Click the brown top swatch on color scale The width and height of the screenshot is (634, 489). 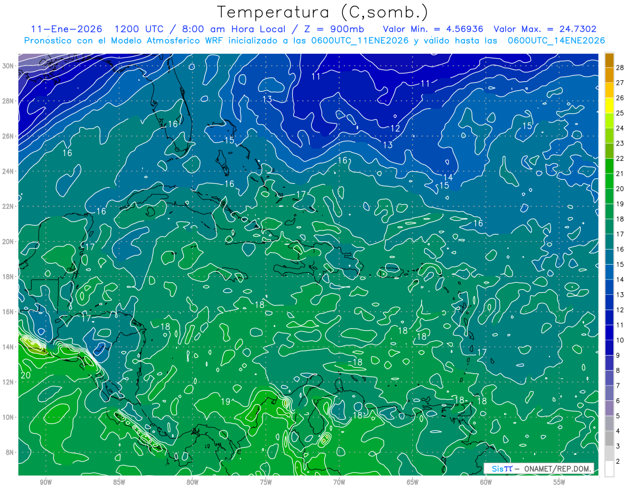[609, 60]
